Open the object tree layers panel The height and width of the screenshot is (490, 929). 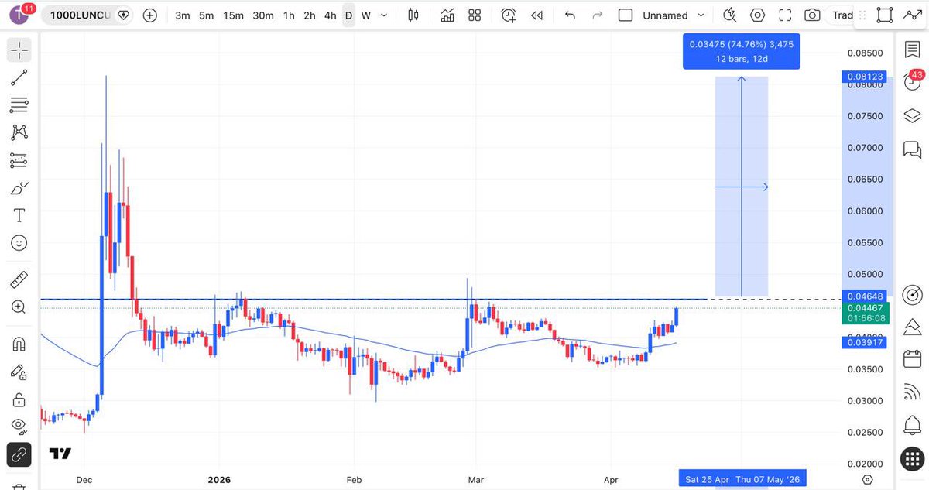[x=912, y=115]
